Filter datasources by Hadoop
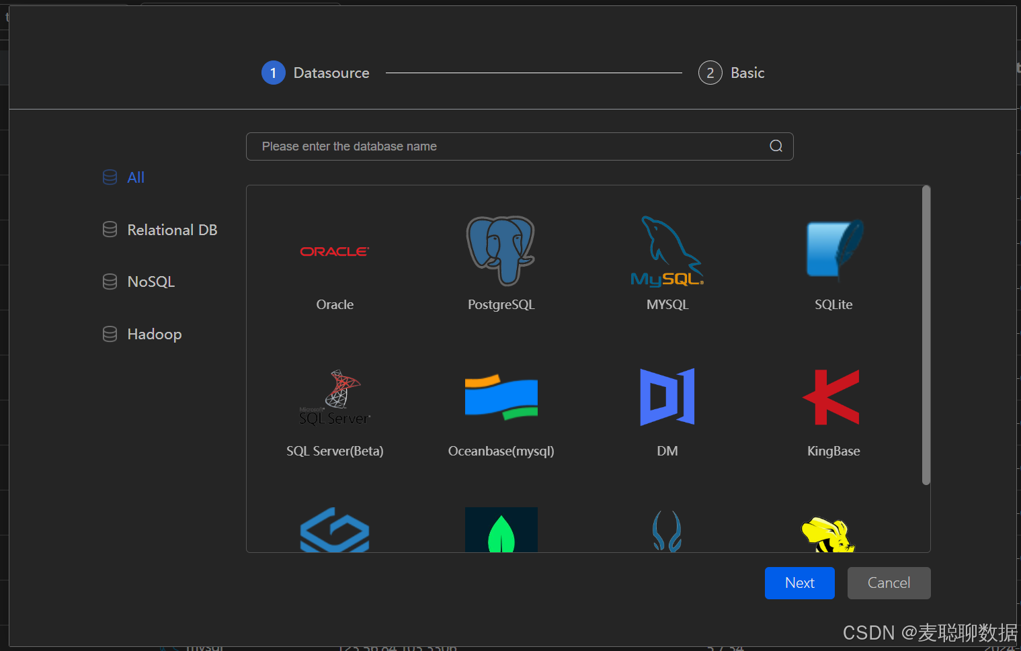This screenshot has width=1021, height=651. click(x=155, y=334)
